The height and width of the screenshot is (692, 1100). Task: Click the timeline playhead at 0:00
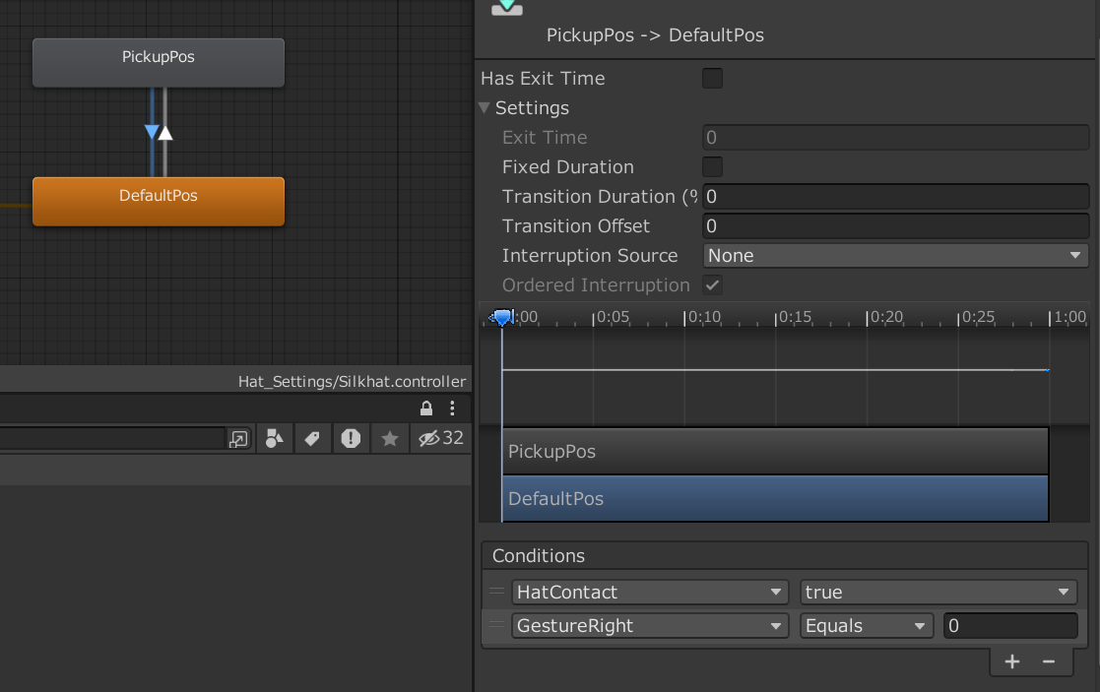(x=503, y=317)
